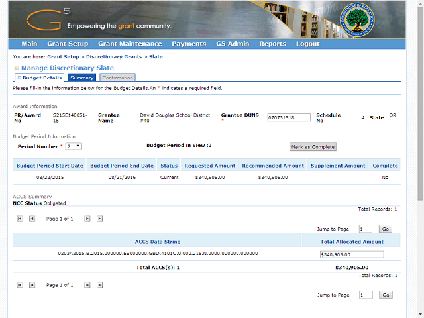Viewport: 424px width, 318px height.
Task: Follow the Grant Setup breadcrumb link
Action: click(x=63, y=56)
